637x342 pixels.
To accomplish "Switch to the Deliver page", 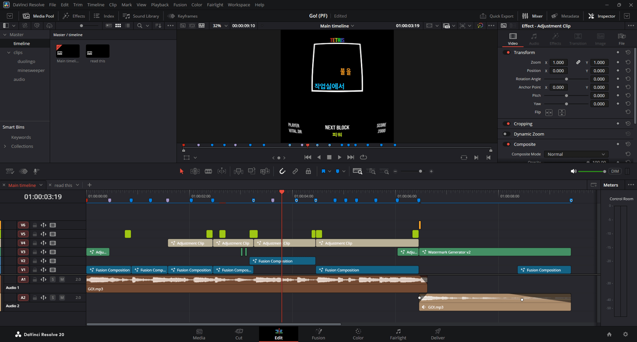I will (437, 334).
